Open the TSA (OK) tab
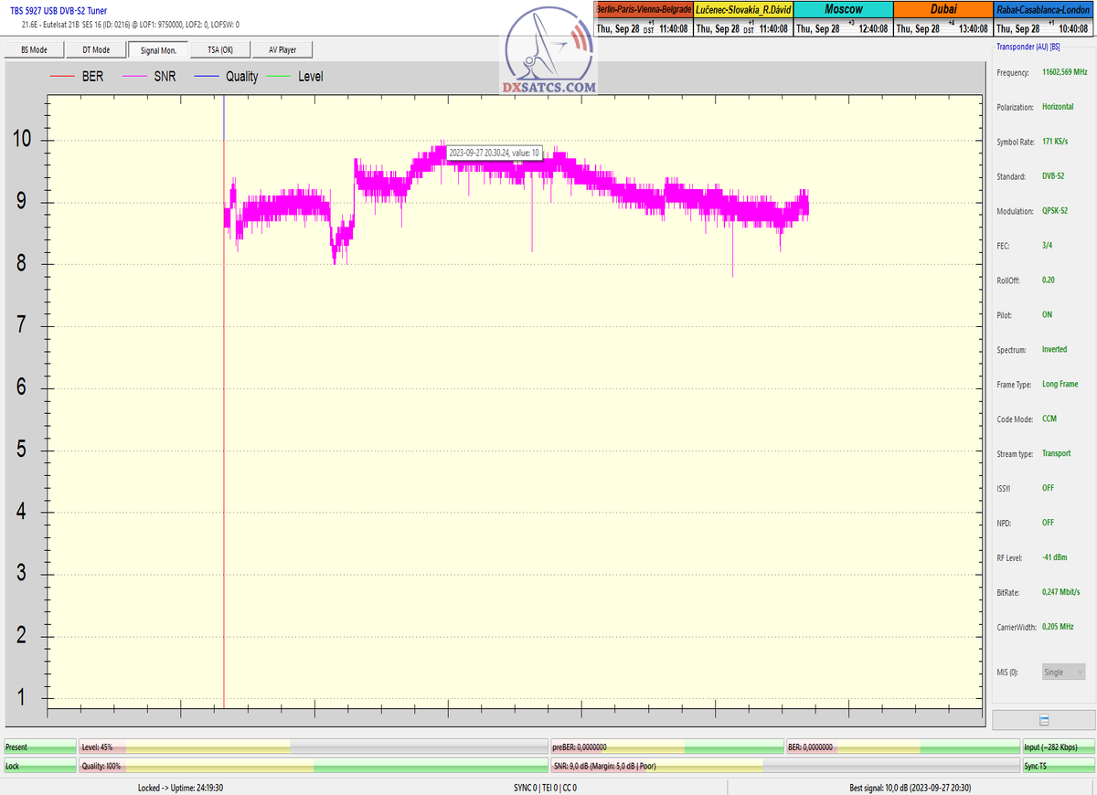This screenshot has width=1097, height=795. 219,49
